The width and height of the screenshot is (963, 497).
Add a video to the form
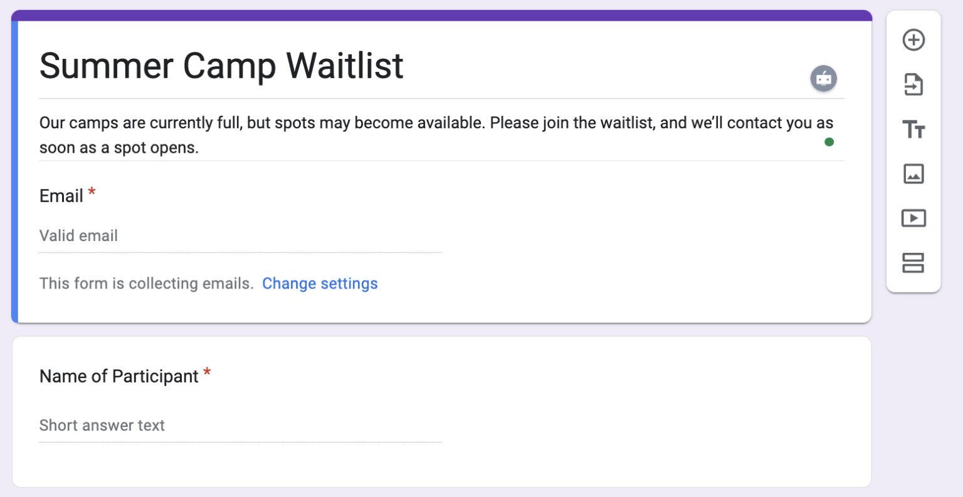tap(913, 218)
